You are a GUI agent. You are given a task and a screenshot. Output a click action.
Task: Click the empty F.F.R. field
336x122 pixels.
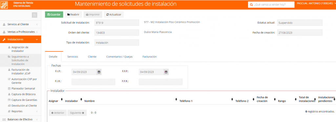click(x=161, y=82)
